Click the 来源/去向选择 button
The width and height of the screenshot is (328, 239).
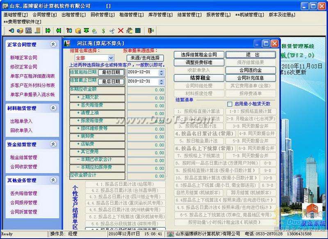click(x=145, y=58)
